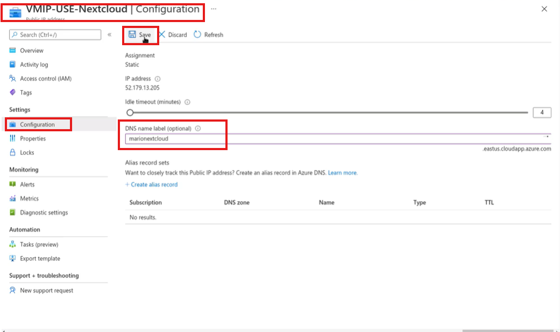The image size is (560, 332).
Task: Sort by Subscription column header
Action: 145,202
